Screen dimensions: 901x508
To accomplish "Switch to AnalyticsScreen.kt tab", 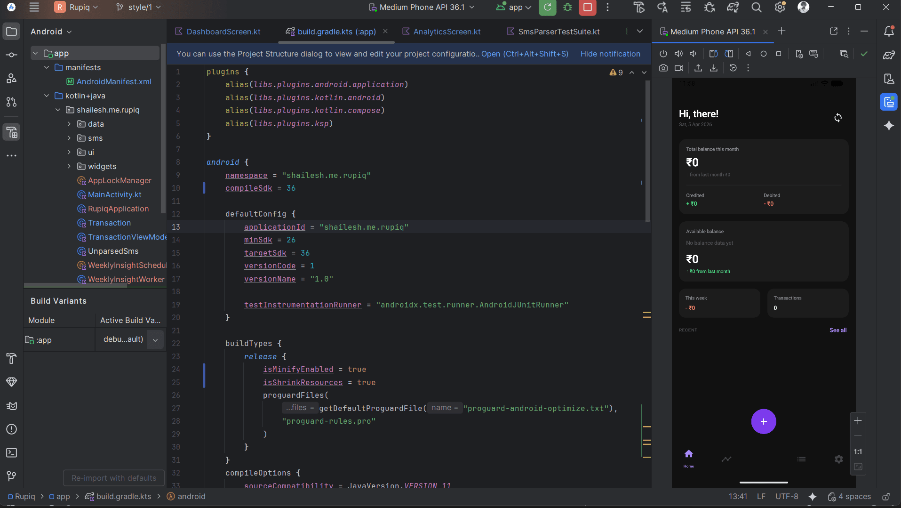I will [441, 32].
